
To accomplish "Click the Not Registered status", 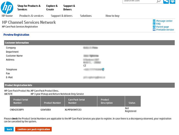I will click(131, 110).
